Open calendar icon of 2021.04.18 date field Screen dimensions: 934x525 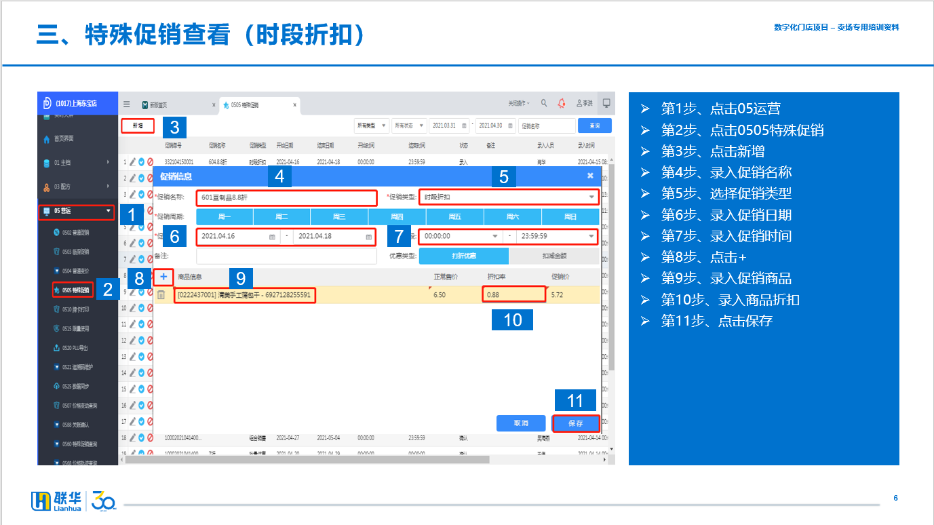[369, 237]
